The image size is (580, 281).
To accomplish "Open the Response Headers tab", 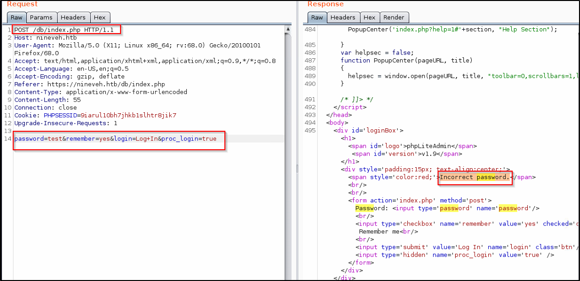I will click(x=343, y=18).
